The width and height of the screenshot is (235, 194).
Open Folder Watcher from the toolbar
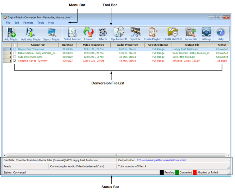(172, 33)
